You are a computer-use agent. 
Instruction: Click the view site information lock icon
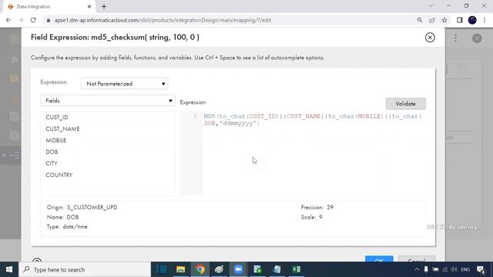(x=48, y=20)
